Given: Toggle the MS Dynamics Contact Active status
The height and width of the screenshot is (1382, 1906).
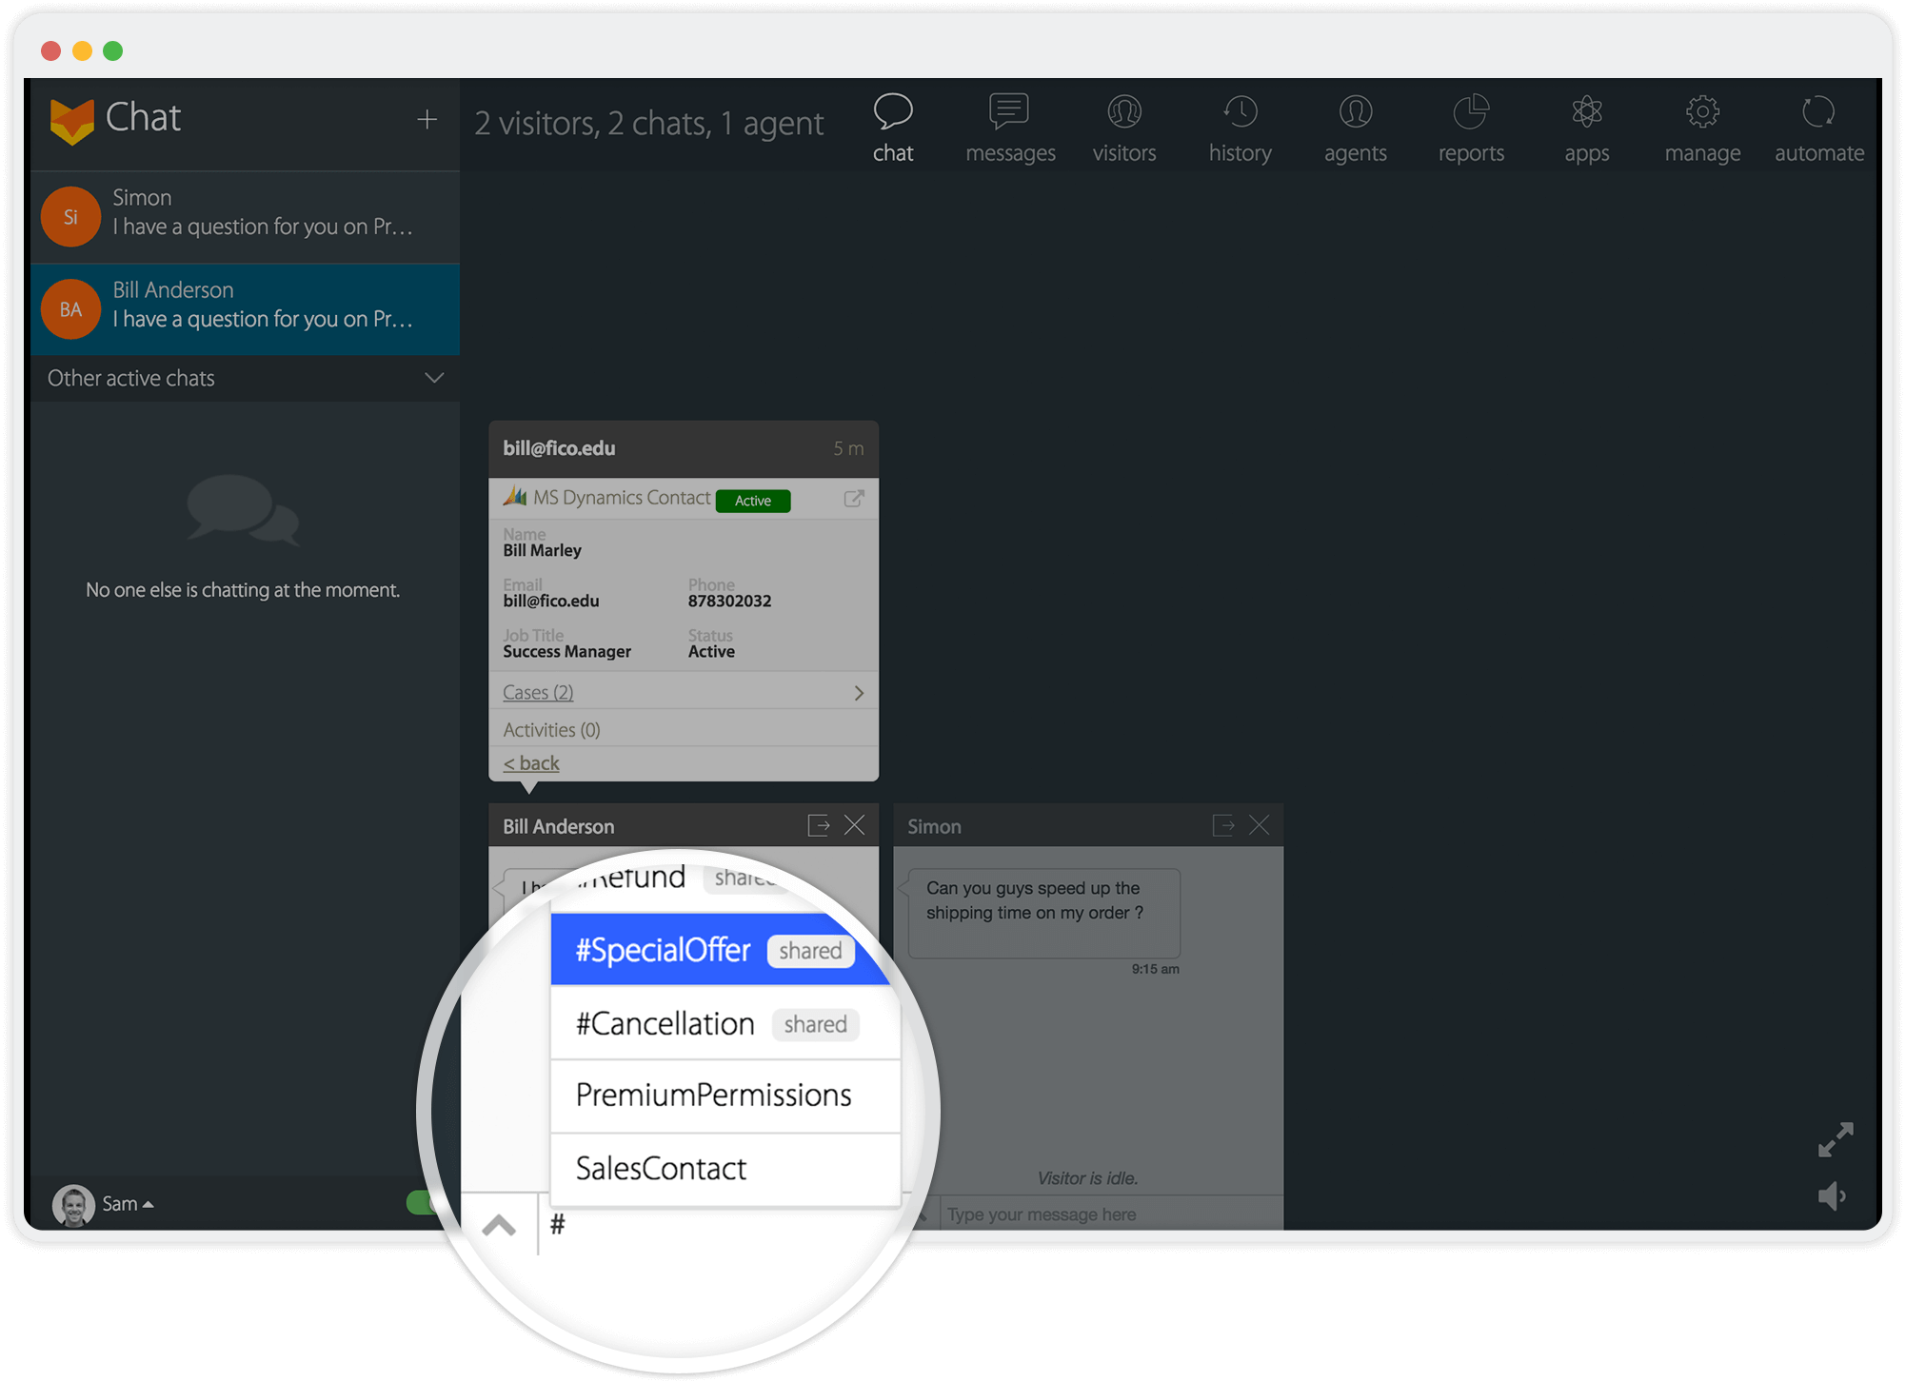Looking at the screenshot, I should tap(755, 500).
